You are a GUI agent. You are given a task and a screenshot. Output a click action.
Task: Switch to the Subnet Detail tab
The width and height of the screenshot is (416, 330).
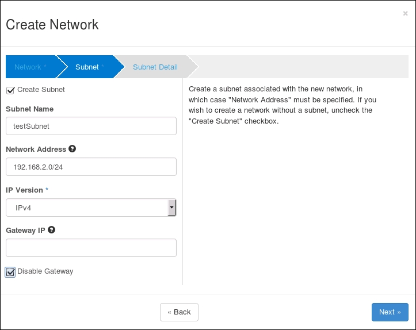coord(155,67)
